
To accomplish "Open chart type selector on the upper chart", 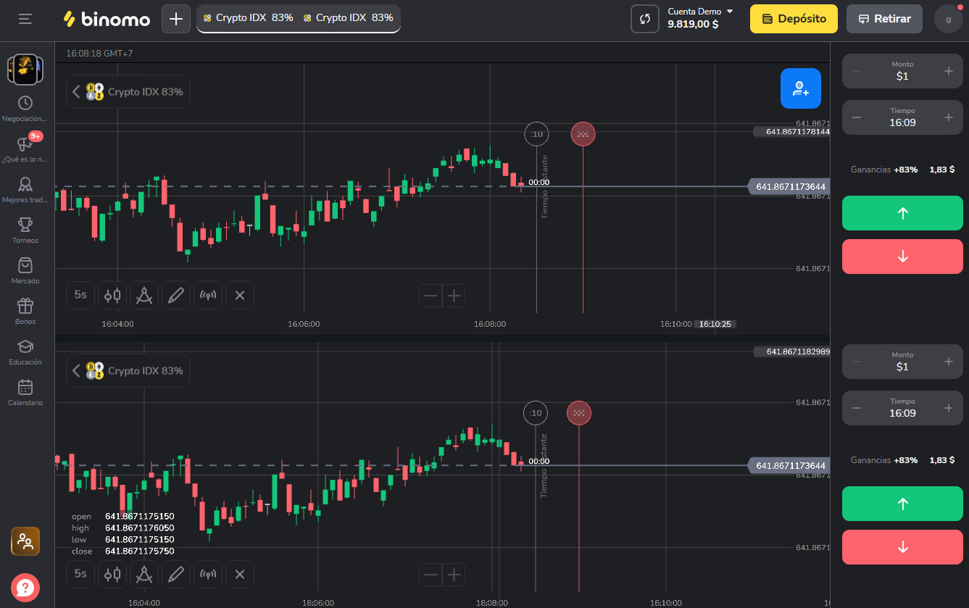I will [x=112, y=295].
